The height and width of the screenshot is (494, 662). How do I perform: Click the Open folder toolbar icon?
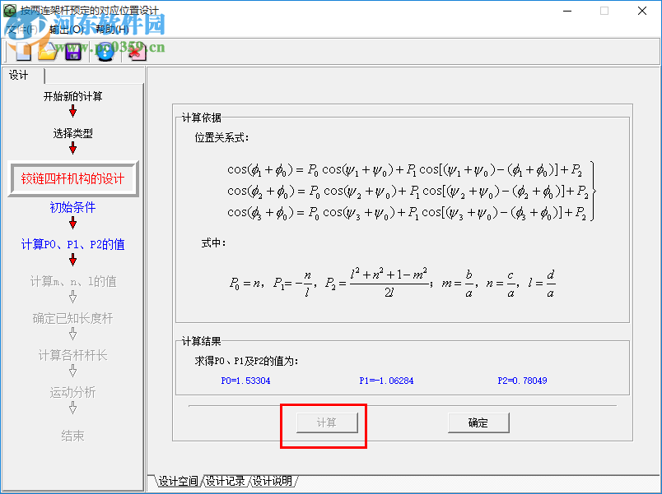tap(48, 52)
